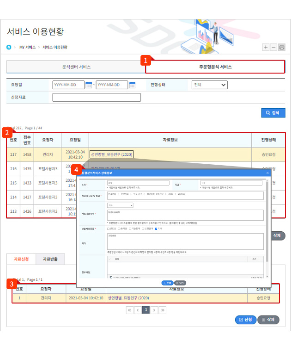291x347 pixels.
Task: Switch to 분석센터 서비스 tab
Action: click(76, 67)
